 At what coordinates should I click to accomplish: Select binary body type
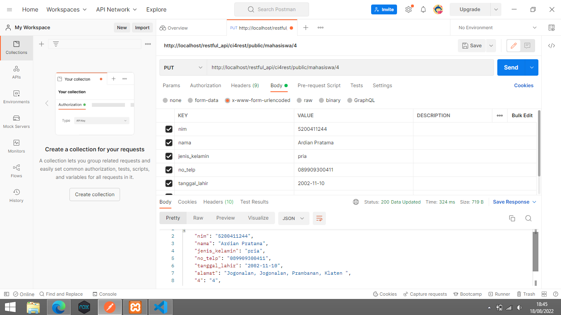coord(330,100)
